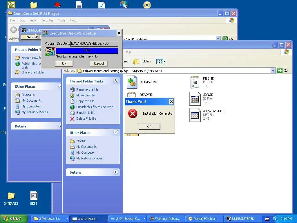Image resolution: width=297 pixels, height=223 pixels.
Task: Collapse Other Places panel in EXECDESK window
Action: pos(115,132)
